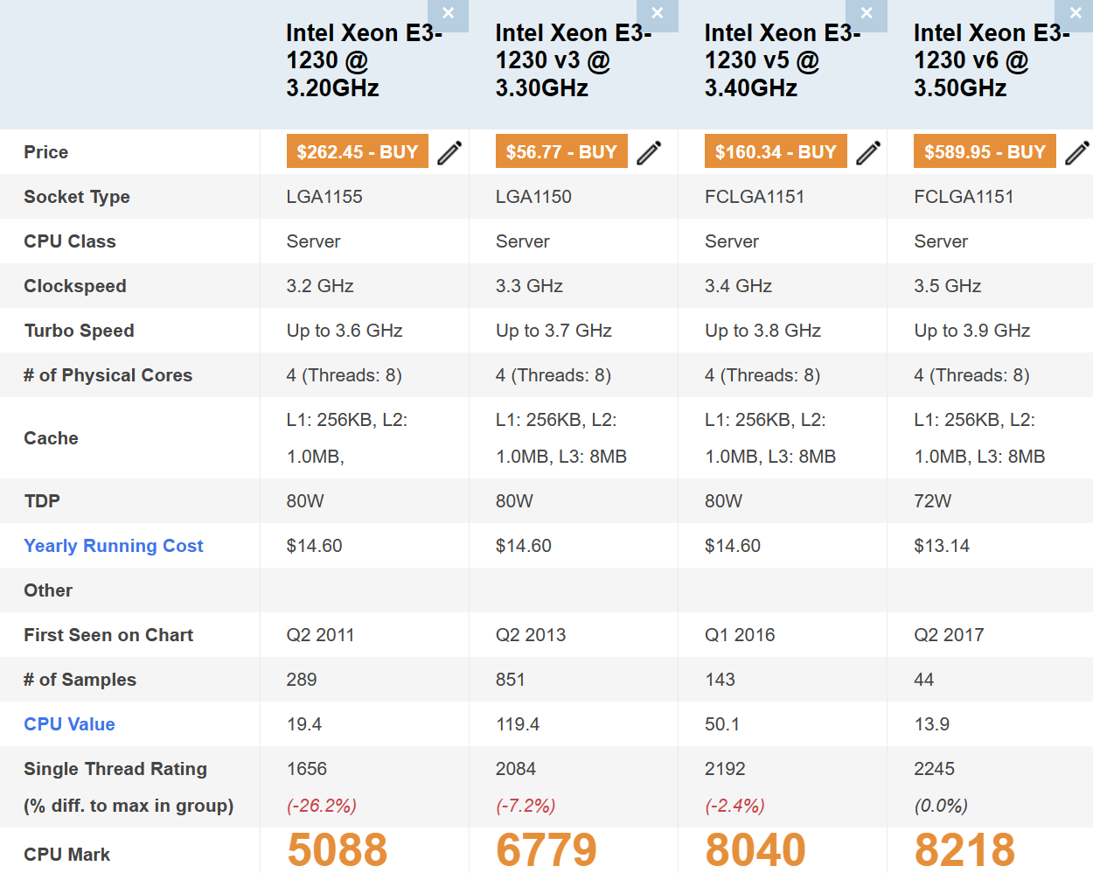Edit the $160.34 price entry
The width and height of the screenshot is (1093, 873).
pyautogui.click(x=868, y=152)
